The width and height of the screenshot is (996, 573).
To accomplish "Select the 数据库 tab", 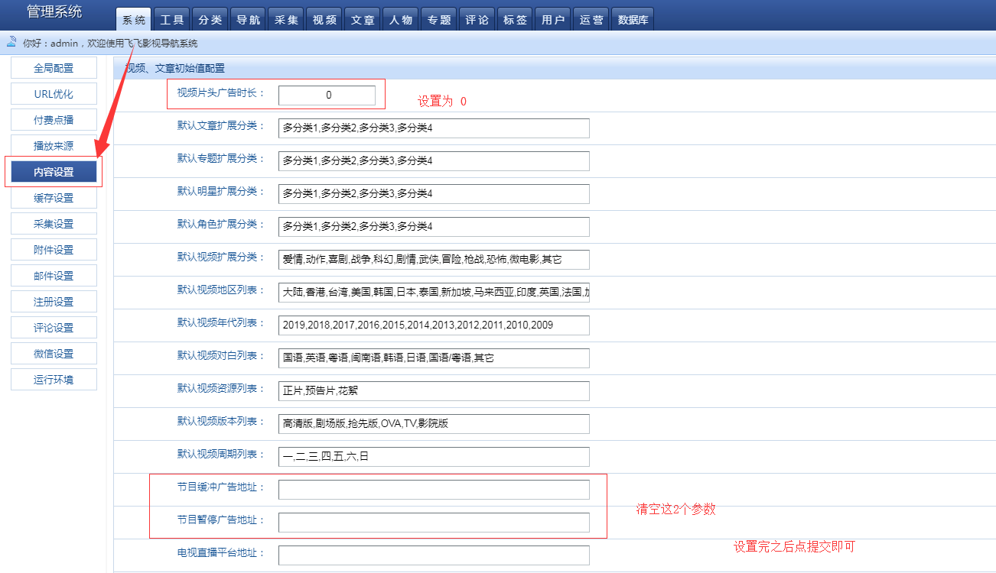I will pyautogui.click(x=633, y=20).
